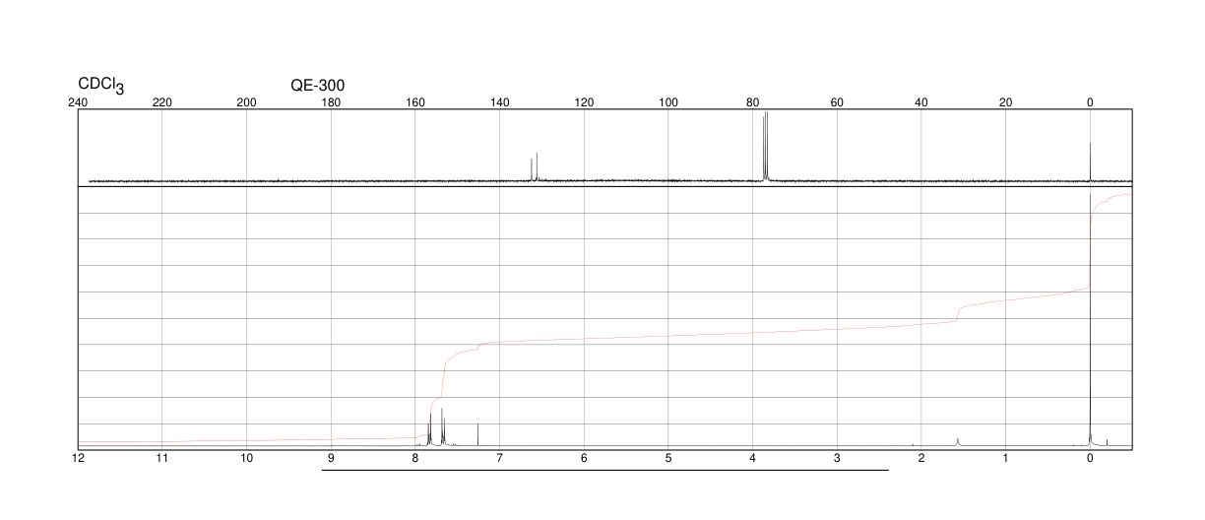Screen dimensions: 1205x520
Task: Click the 20 tick on the carbon axis
Action: pyautogui.click(x=1006, y=102)
